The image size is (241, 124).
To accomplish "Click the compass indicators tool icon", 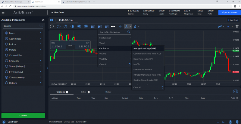I will tap(126, 26).
